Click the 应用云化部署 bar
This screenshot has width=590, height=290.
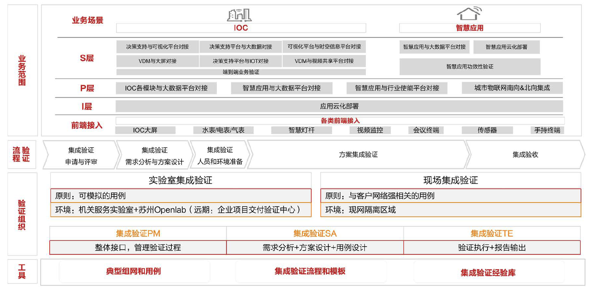point(339,106)
